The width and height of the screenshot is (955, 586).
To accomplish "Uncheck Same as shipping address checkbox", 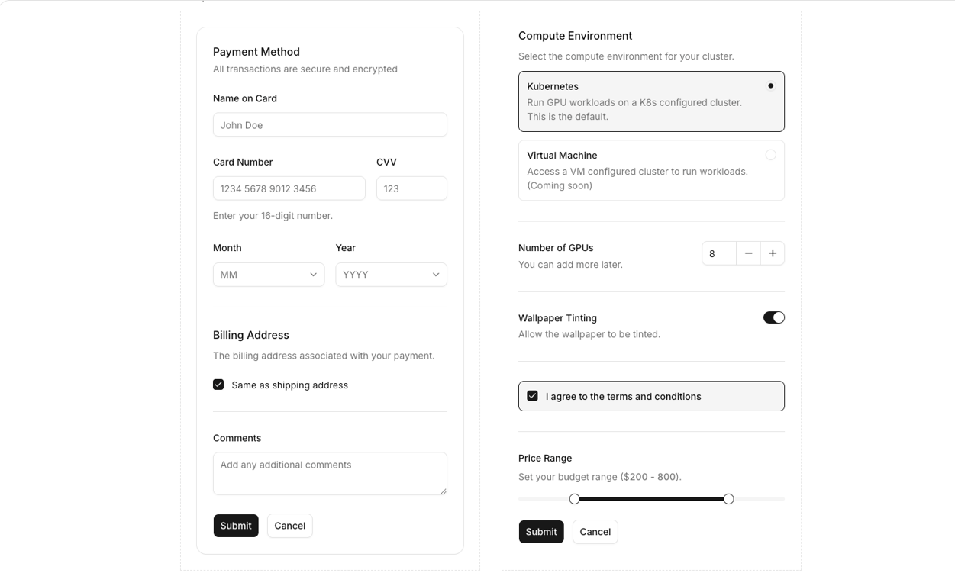I will point(218,385).
